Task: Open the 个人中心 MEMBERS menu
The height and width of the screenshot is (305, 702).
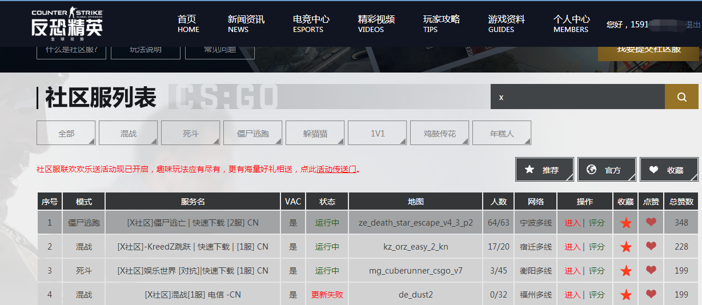Action: (571, 23)
